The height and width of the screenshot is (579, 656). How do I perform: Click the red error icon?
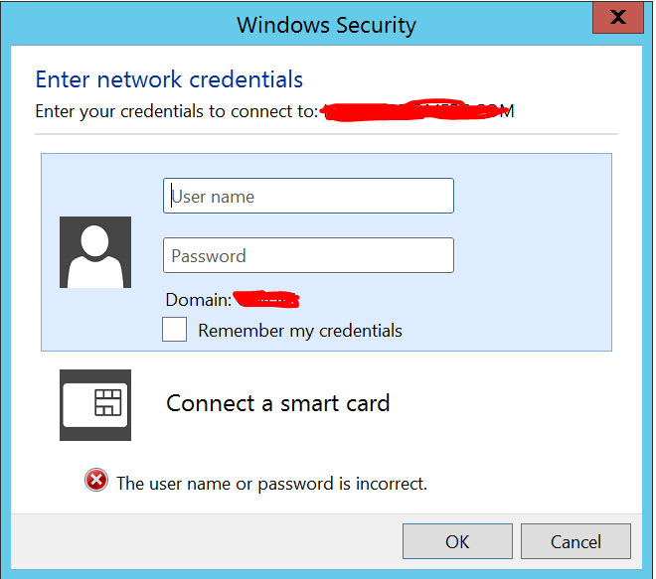95,482
